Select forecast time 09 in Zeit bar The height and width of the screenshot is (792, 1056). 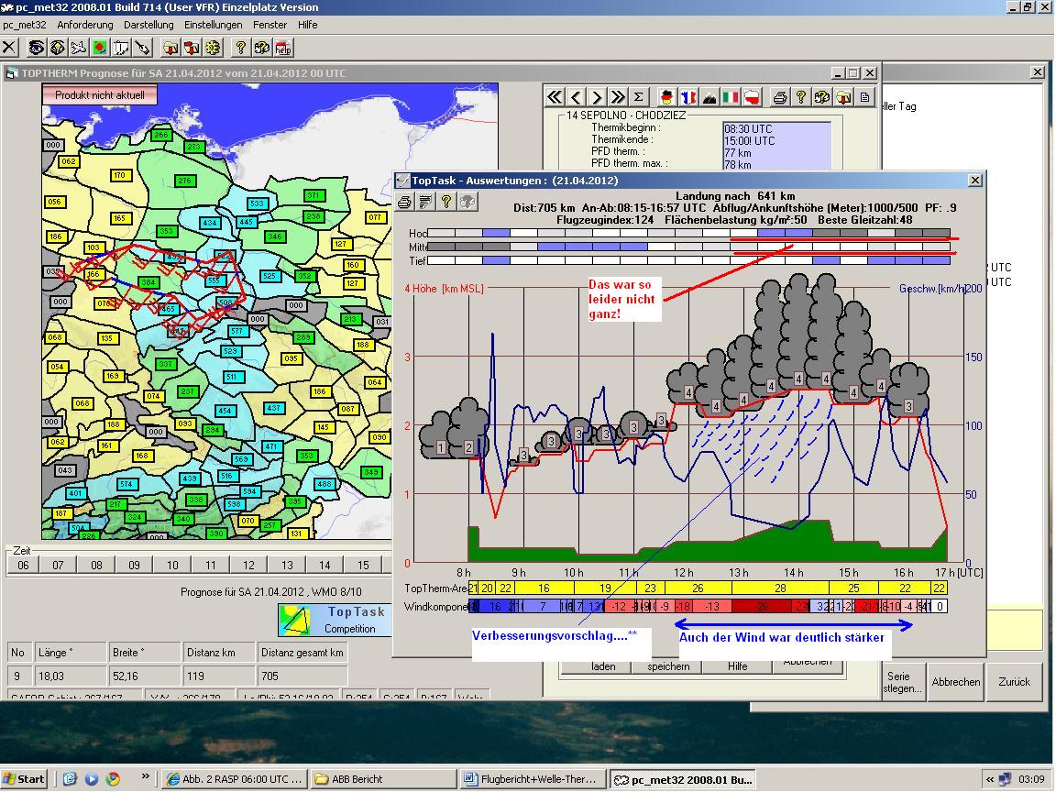point(135,566)
